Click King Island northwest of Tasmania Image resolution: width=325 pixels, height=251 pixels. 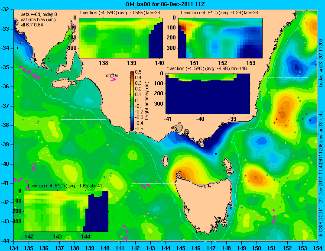[165, 161]
